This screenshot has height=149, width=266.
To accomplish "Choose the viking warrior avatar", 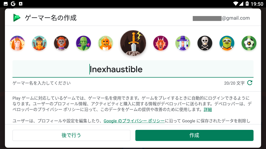I will (x=39, y=43).
